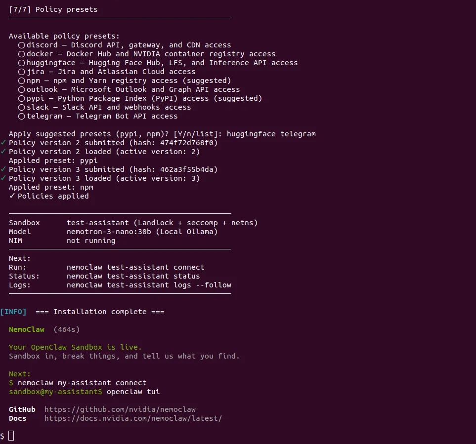Click the terminal cursor at the bottom prompt
476x444 pixels.
tap(11, 436)
